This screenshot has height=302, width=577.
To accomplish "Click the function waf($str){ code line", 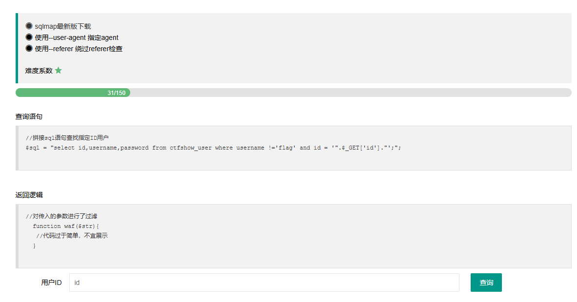I will pyautogui.click(x=66, y=226).
